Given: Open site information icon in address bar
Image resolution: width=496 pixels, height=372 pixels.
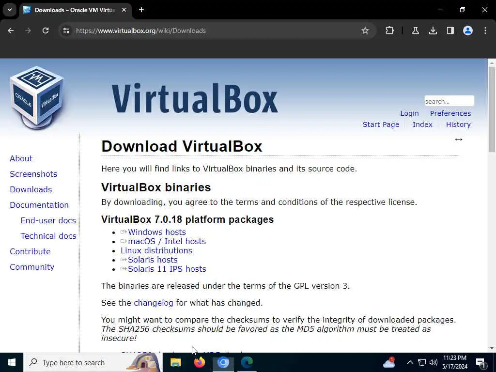Looking at the screenshot, I should click(x=66, y=31).
